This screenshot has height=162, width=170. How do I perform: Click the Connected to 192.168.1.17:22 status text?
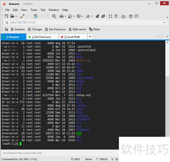coord(19,159)
